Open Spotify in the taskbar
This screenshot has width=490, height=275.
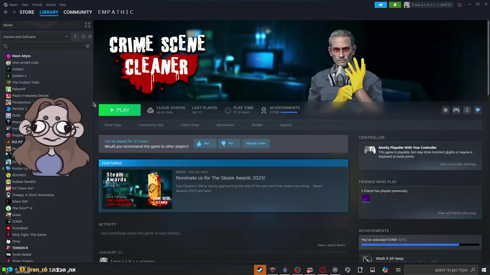(x=335, y=270)
